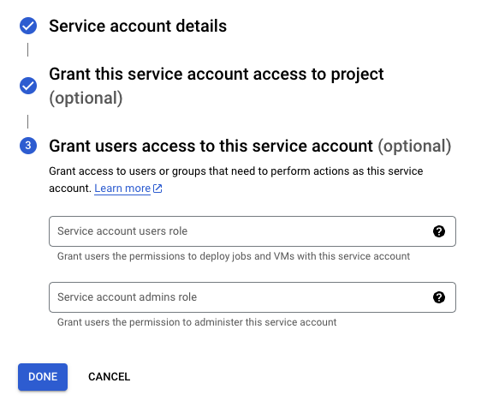Image resolution: width=499 pixels, height=419 pixels.
Task: Focus the Service account users role field
Action: (252, 231)
